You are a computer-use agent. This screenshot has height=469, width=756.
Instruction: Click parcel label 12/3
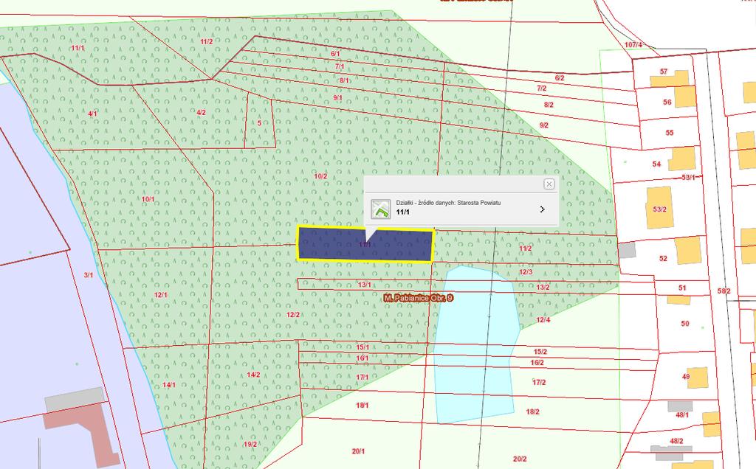point(526,272)
